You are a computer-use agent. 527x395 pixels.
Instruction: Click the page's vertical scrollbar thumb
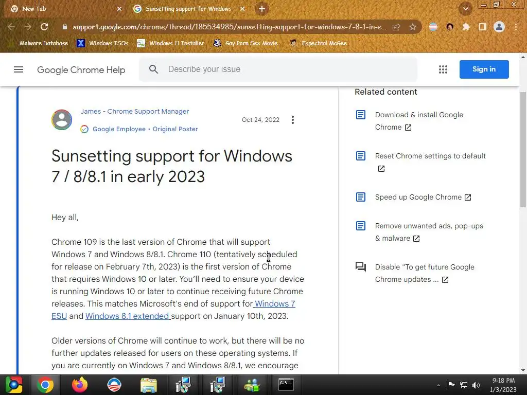[x=523, y=150]
